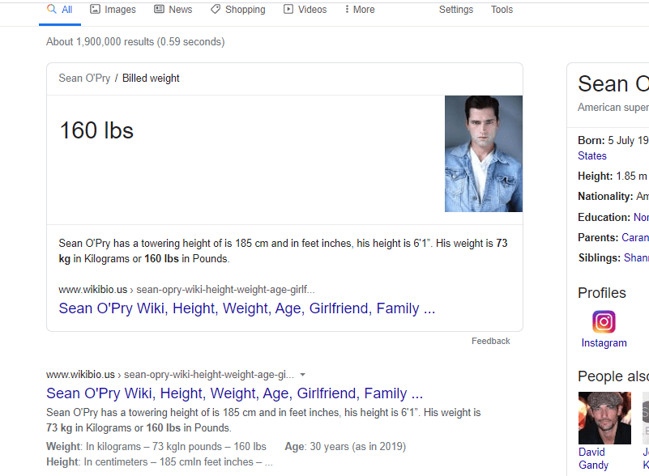
Task: Click the Weight 73 kg result detail
Action: click(x=156, y=447)
